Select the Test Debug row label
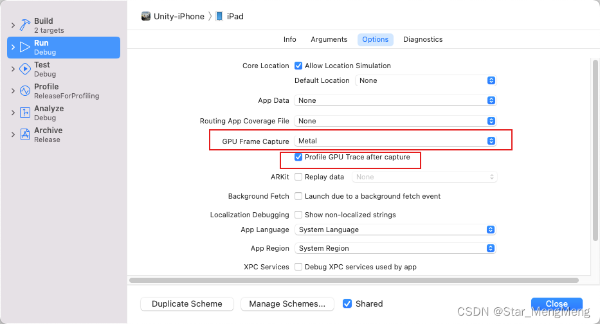The width and height of the screenshot is (600, 324). pos(45,69)
